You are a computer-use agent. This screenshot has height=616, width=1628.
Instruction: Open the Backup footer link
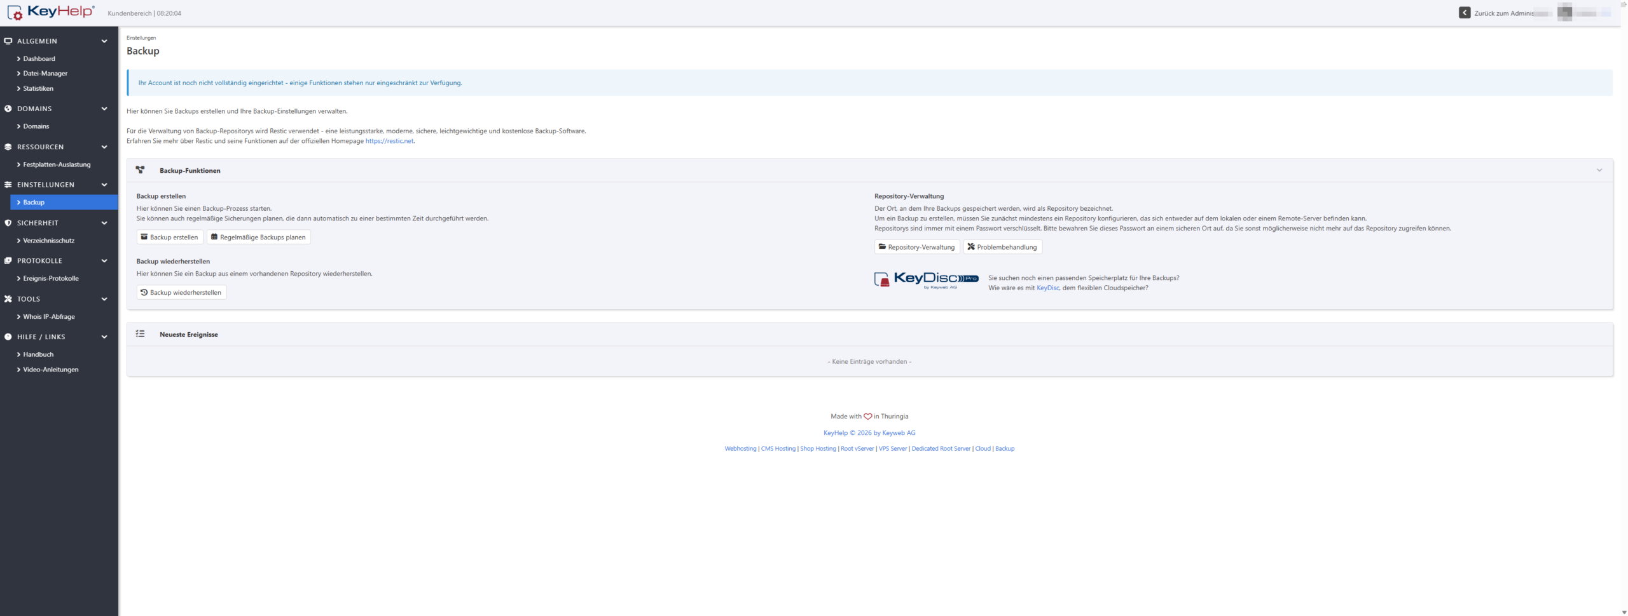click(1005, 448)
